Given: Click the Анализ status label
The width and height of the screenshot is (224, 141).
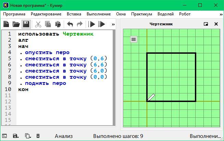Looking at the screenshot, I should [x=64, y=136].
